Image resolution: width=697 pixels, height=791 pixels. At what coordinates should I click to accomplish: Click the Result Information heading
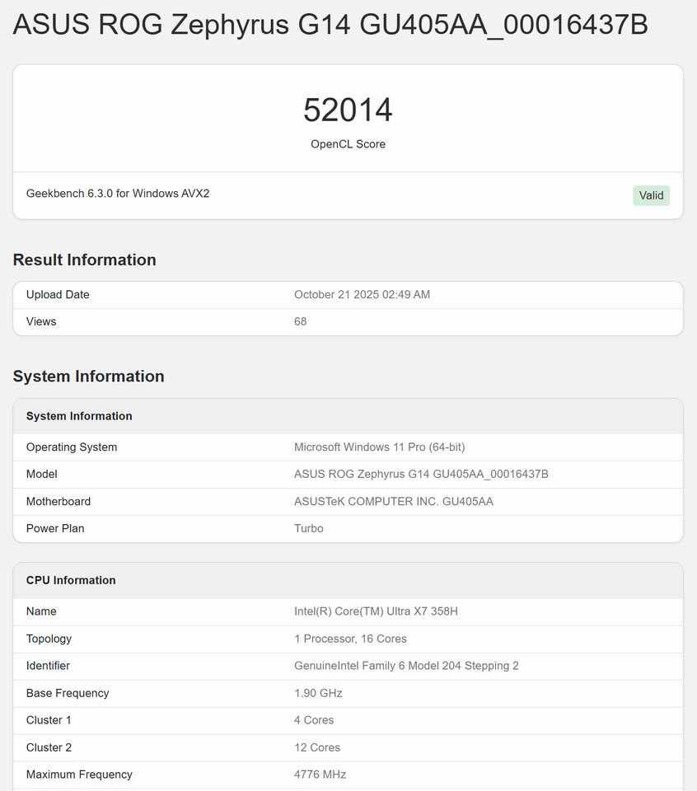tap(84, 260)
